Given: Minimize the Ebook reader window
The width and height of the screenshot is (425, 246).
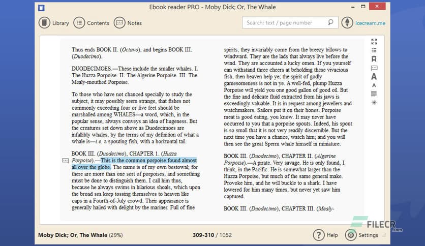Looking at the screenshot, I should click(x=353, y=7).
